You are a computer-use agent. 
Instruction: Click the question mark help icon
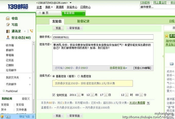pos(148,103)
